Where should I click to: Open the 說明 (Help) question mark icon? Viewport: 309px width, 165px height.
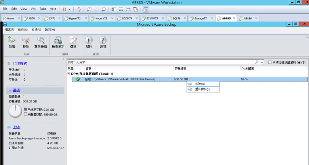[x=103, y=41]
